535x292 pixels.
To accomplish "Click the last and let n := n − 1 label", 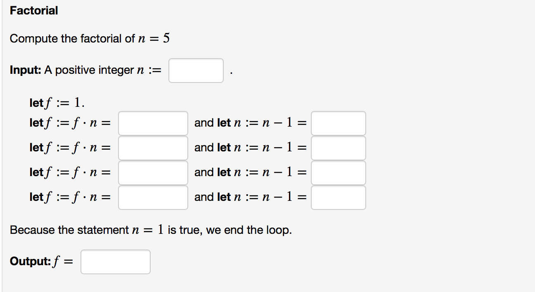I will (250, 197).
